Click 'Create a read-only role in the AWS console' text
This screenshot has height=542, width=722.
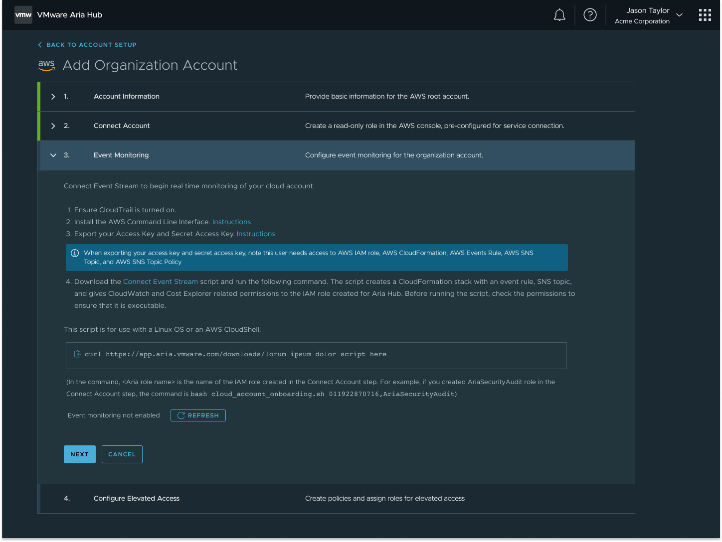coord(435,126)
